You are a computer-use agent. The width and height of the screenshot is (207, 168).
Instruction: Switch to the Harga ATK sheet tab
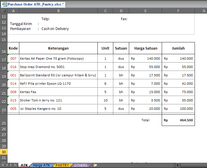(41, 165)
